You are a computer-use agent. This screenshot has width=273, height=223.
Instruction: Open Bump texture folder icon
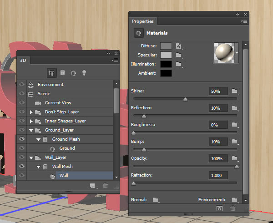click(235, 142)
